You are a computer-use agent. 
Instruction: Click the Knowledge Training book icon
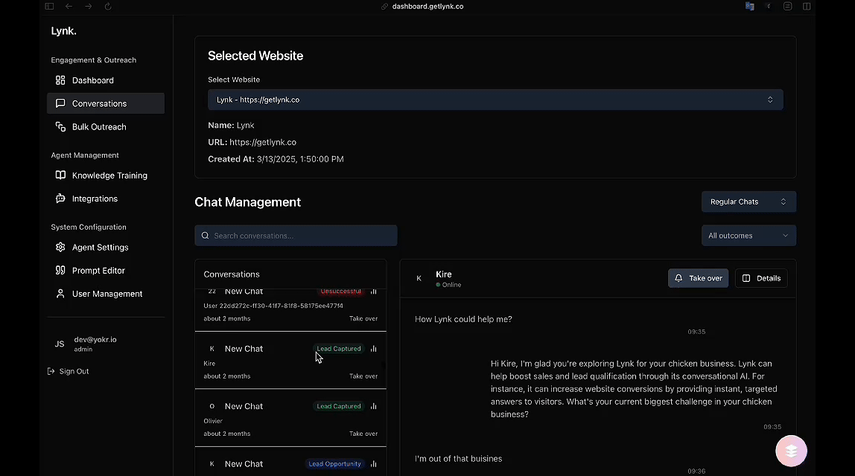(60, 176)
